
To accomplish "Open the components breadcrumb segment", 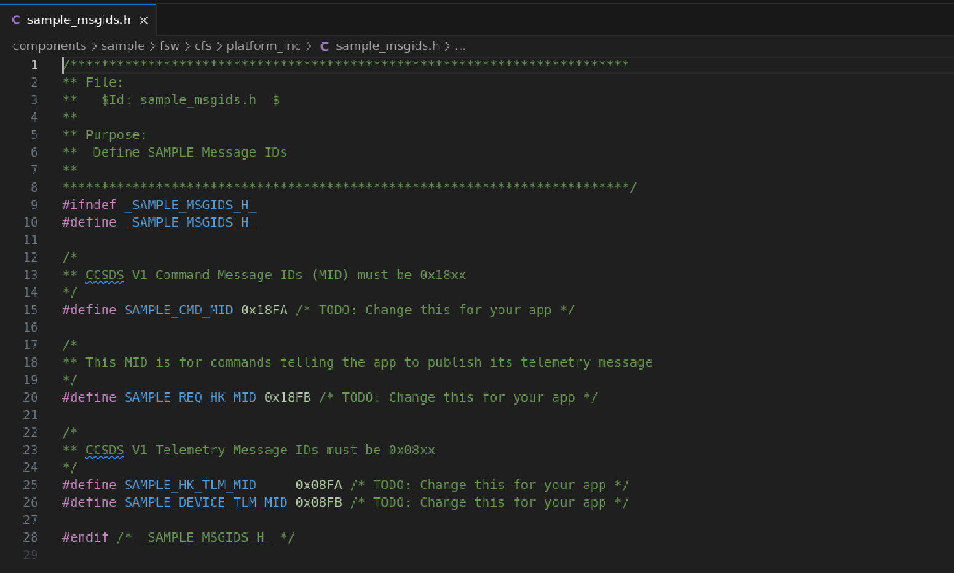I will pos(49,46).
